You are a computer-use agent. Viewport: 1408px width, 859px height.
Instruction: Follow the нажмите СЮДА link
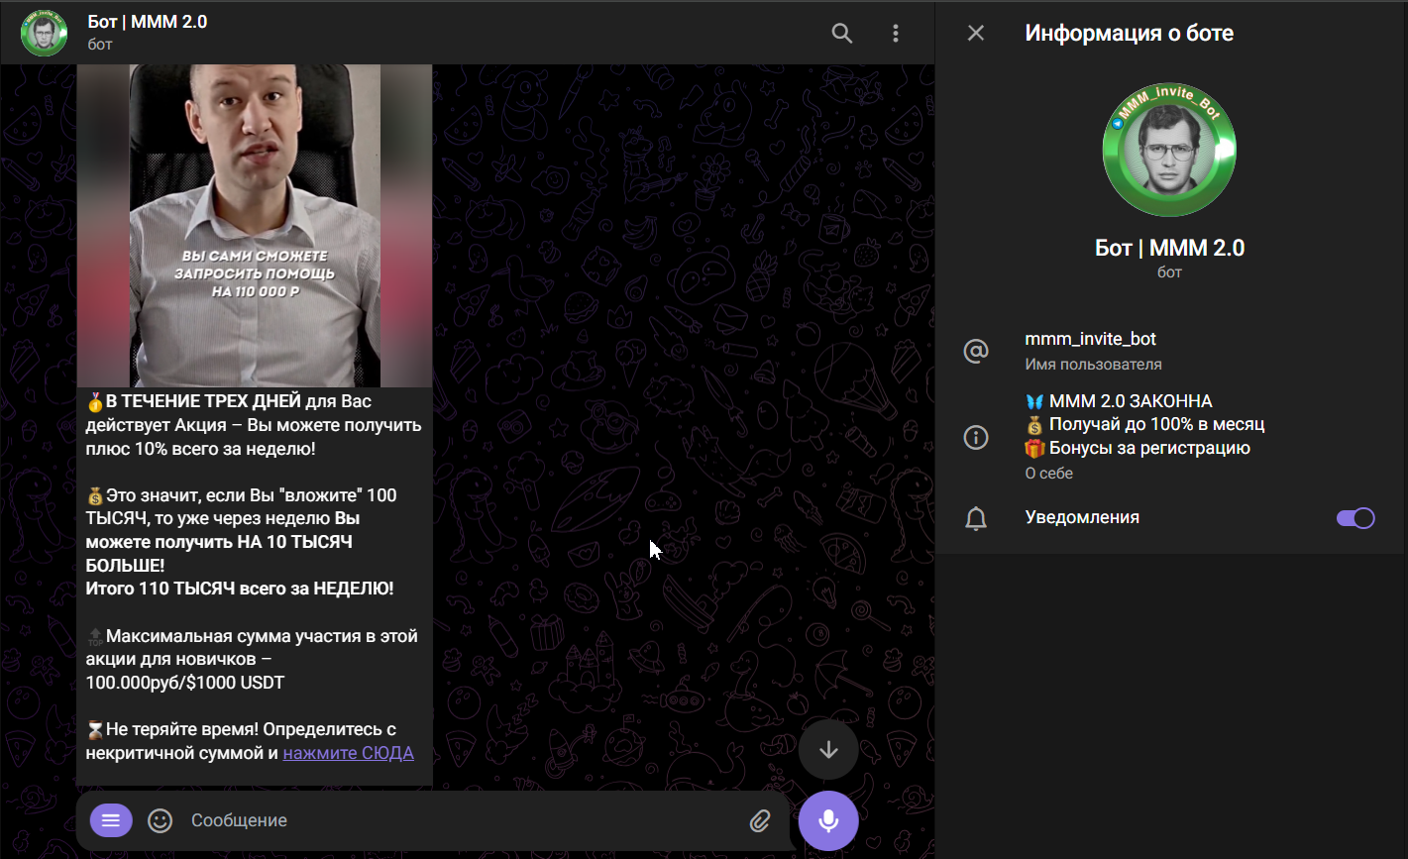(x=348, y=753)
